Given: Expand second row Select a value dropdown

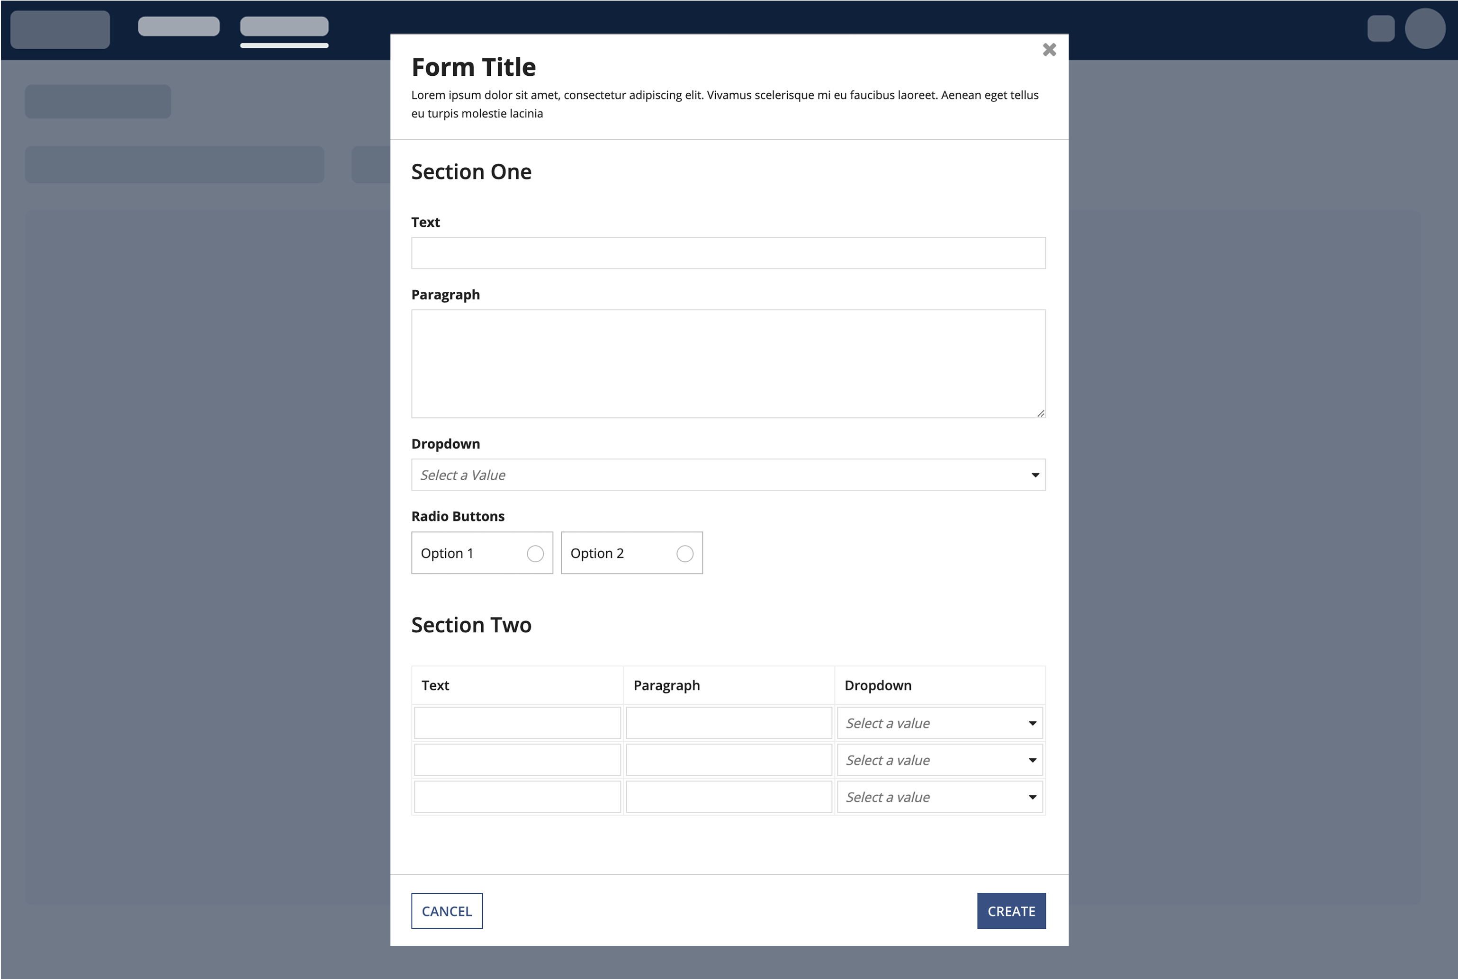Looking at the screenshot, I should [x=940, y=760].
